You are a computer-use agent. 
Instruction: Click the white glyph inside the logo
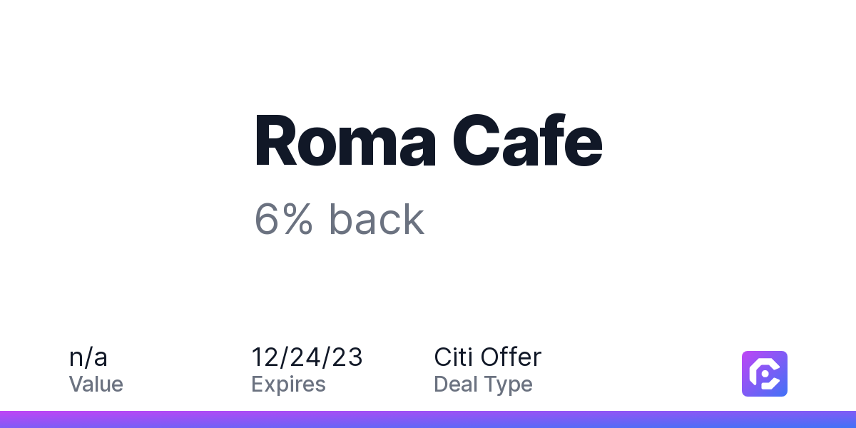click(765, 373)
